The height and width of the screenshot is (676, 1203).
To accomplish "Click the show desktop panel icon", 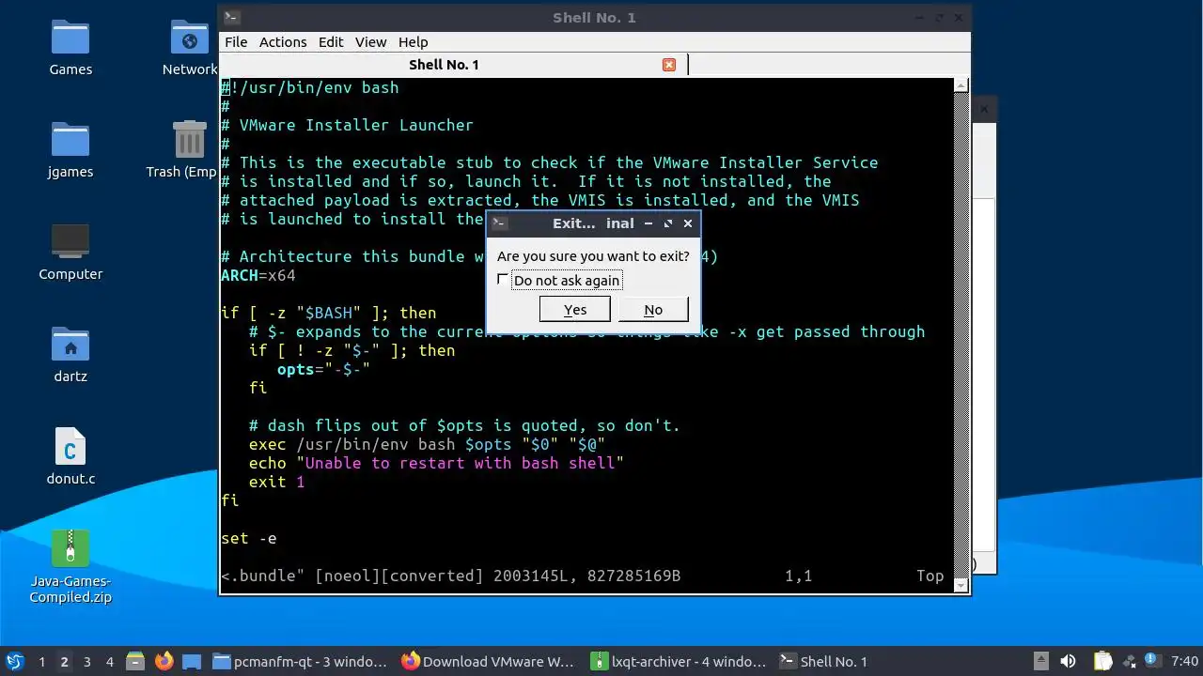I will tap(192, 661).
